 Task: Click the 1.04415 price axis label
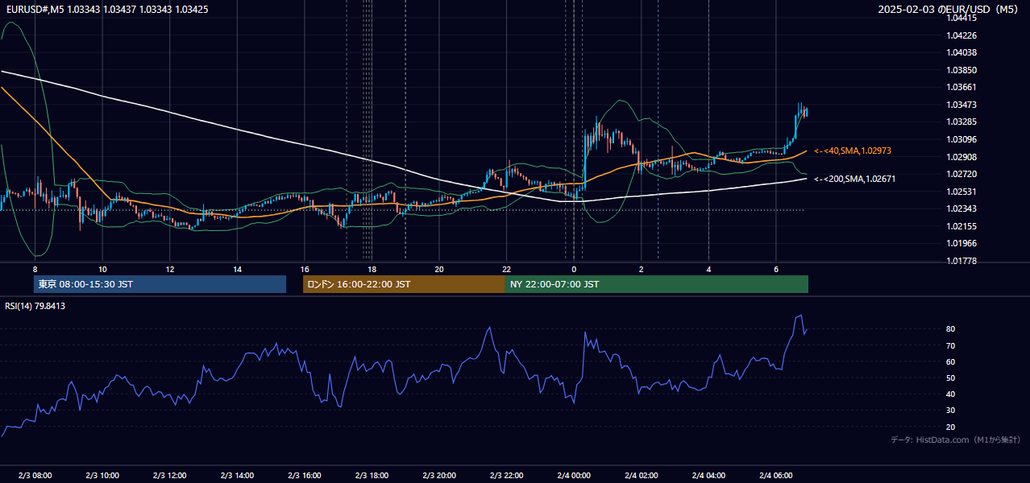tap(961, 18)
